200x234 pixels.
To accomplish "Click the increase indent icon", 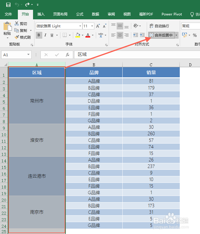I will tap(142, 35).
